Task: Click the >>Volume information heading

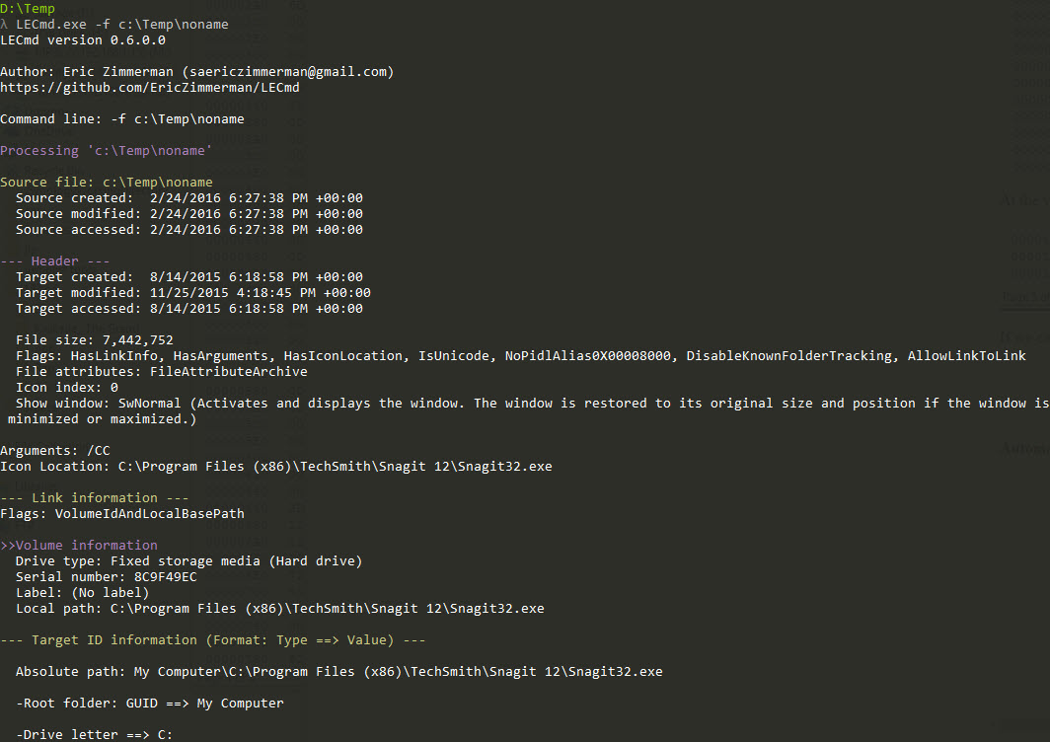Action: [x=79, y=545]
